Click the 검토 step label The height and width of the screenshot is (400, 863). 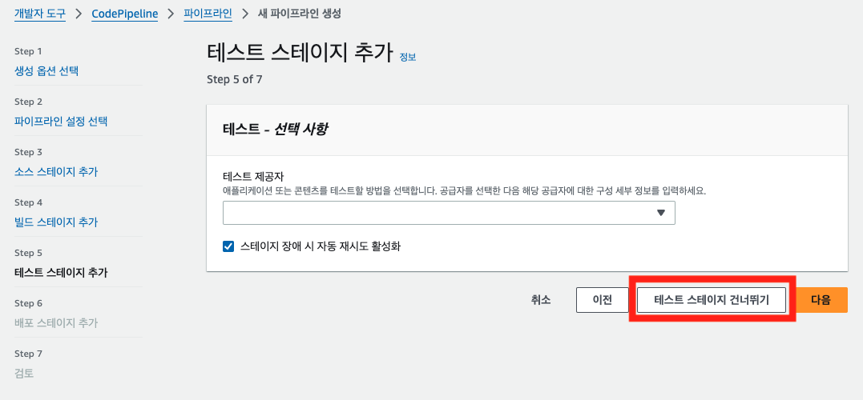[24, 374]
